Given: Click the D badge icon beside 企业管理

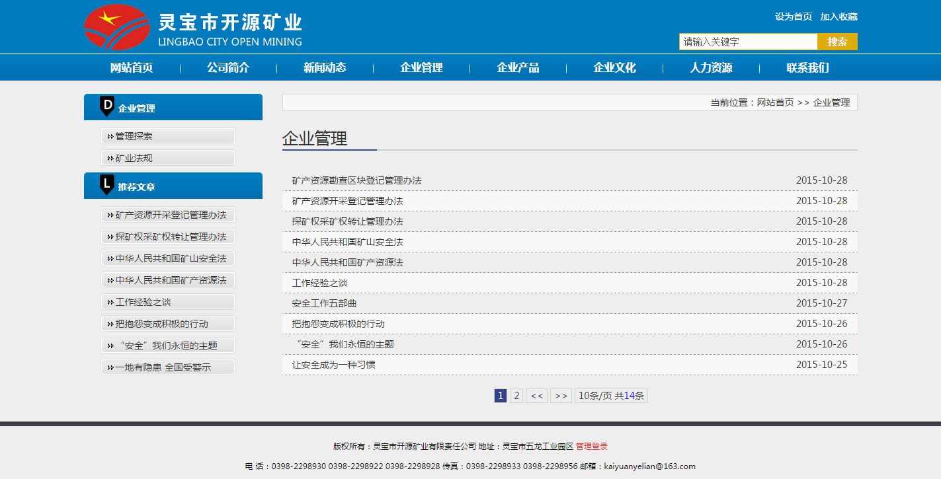Looking at the screenshot, I should 107,106.
